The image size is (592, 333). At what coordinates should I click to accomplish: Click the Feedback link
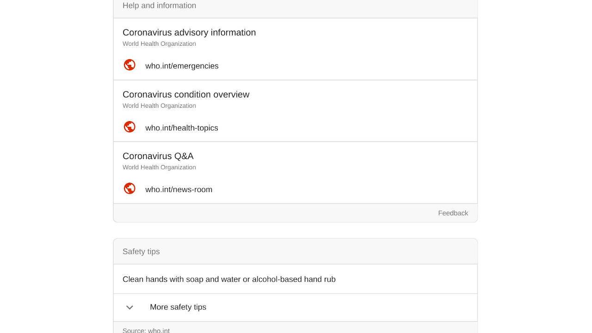453,213
